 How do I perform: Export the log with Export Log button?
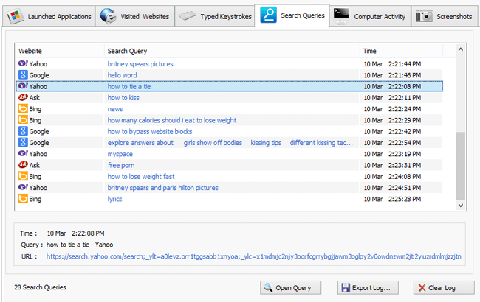click(x=368, y=288)
